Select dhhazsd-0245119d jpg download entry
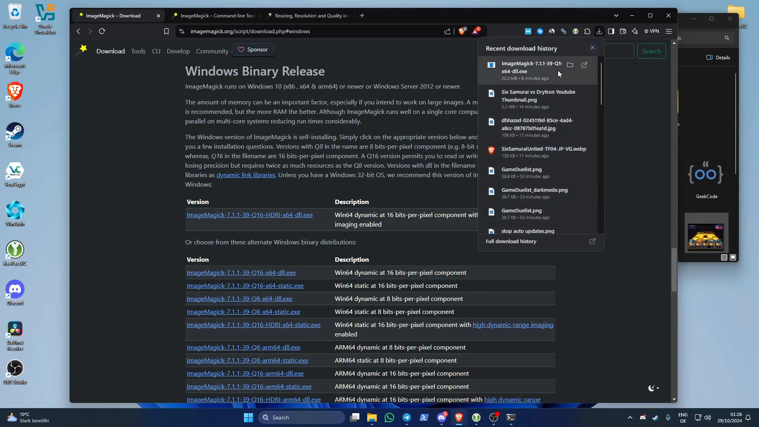Image resolution: width=759 pixels, height=427 pixels. (538, 127)
